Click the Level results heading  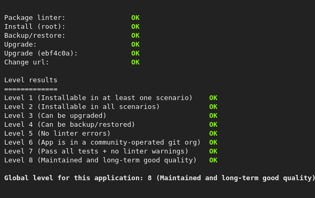[x=31, y=80]
